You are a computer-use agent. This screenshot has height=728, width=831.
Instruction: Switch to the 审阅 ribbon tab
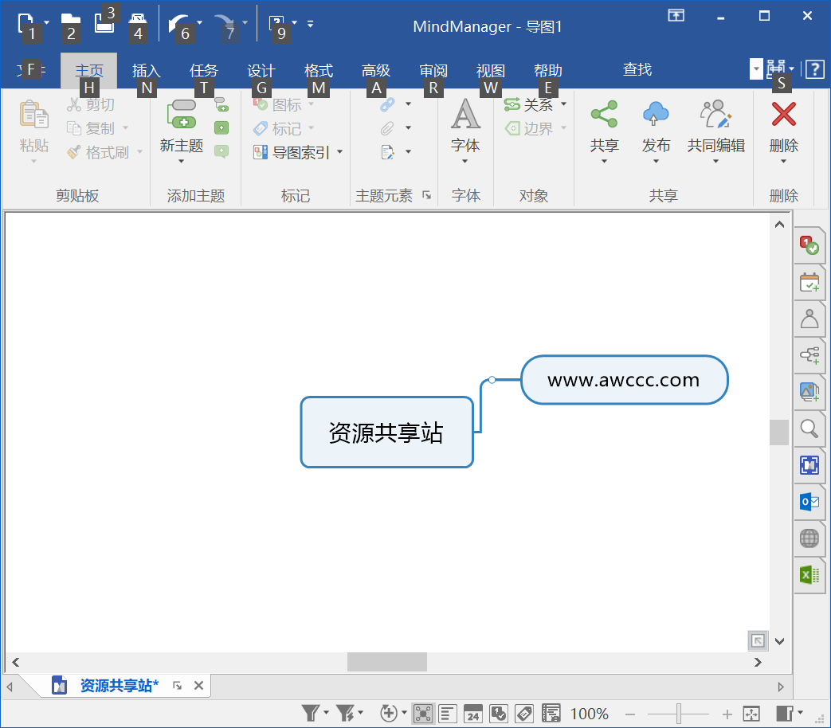point(433,70)
